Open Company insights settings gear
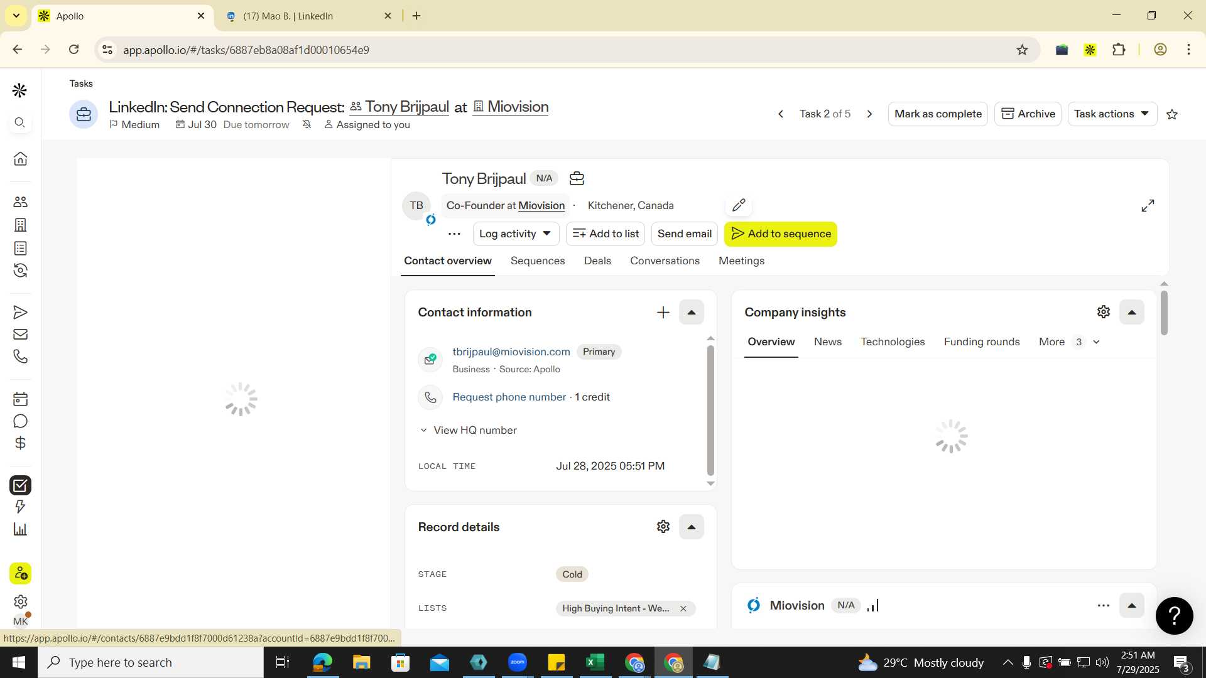The width and height of the screenshot is (1206, 678). 1104,312
